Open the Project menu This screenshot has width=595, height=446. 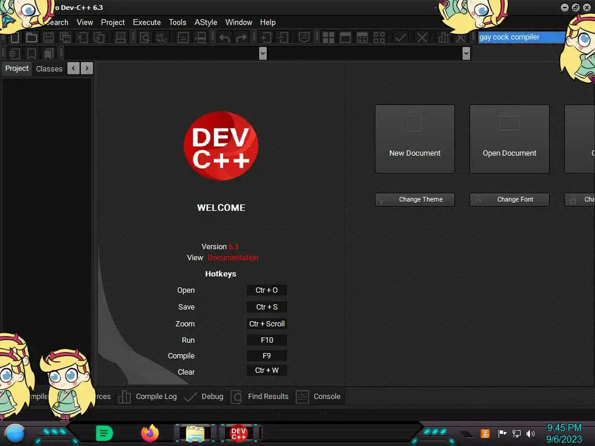[113, 23]
